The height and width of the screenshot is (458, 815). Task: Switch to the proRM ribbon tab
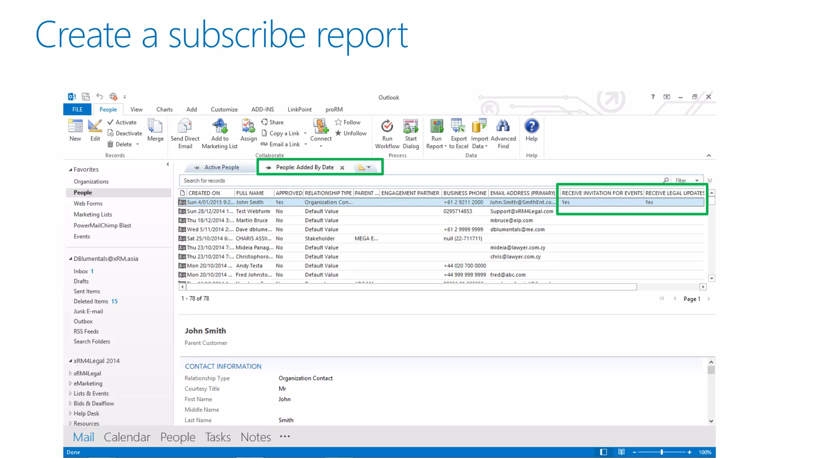(334, 109)
